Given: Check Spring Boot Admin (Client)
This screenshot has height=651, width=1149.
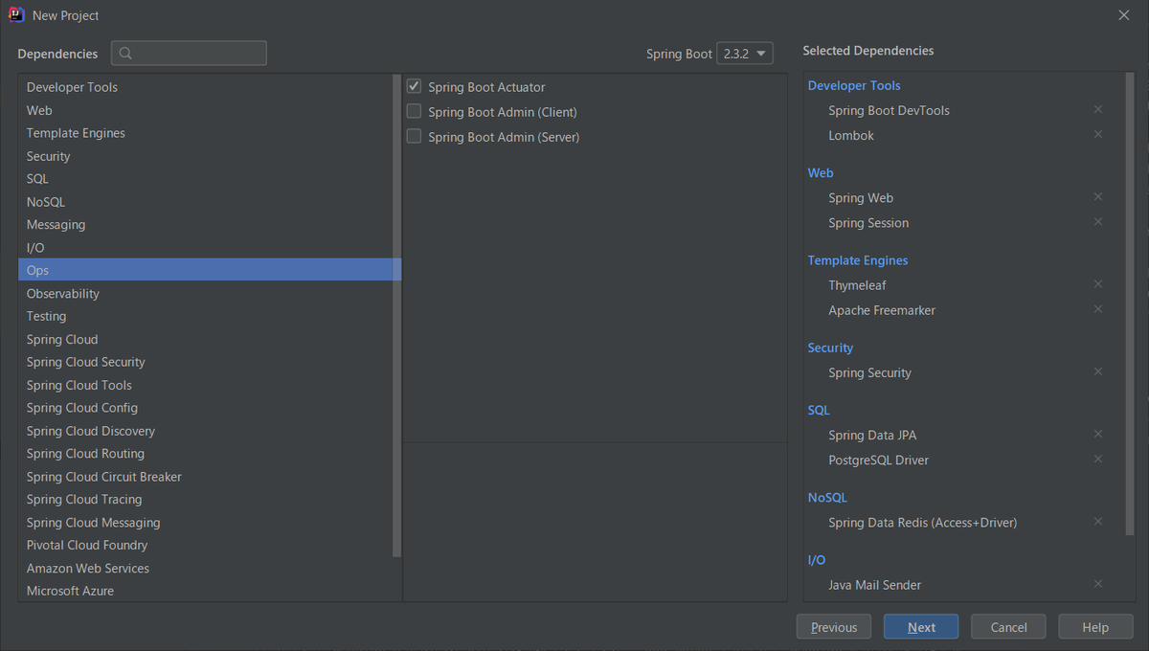Looking at the screenshot, I should [414, 111].
